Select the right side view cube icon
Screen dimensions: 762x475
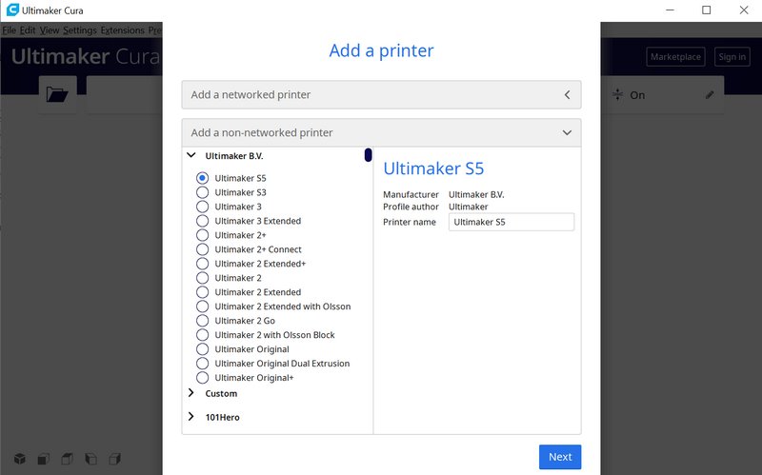[x=114, y=459]
